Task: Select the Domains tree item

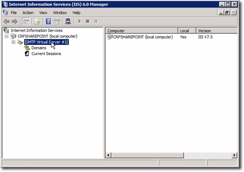Action: pyautogui.click(x=39, y=48)
